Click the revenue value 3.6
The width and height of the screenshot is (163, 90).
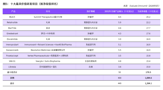coord(120,67)
